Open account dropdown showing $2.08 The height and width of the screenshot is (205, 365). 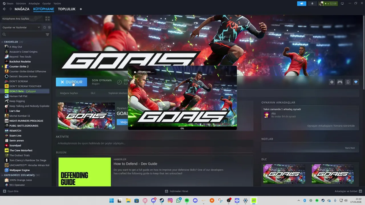pos(328,3)
